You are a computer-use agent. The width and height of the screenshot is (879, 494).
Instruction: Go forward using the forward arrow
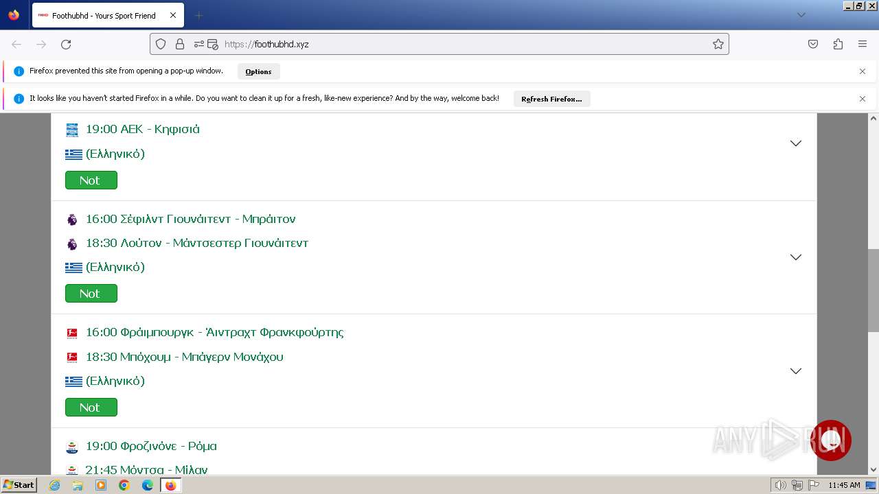(x=41, y=44)
